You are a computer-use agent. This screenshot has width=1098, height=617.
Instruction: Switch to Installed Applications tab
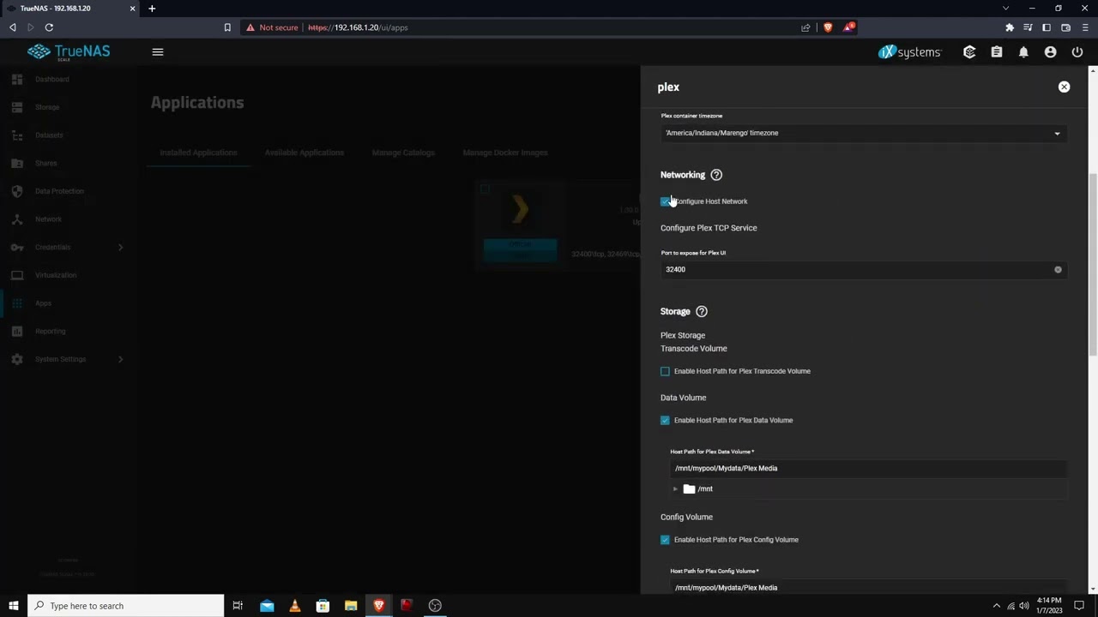click(198, 153)
